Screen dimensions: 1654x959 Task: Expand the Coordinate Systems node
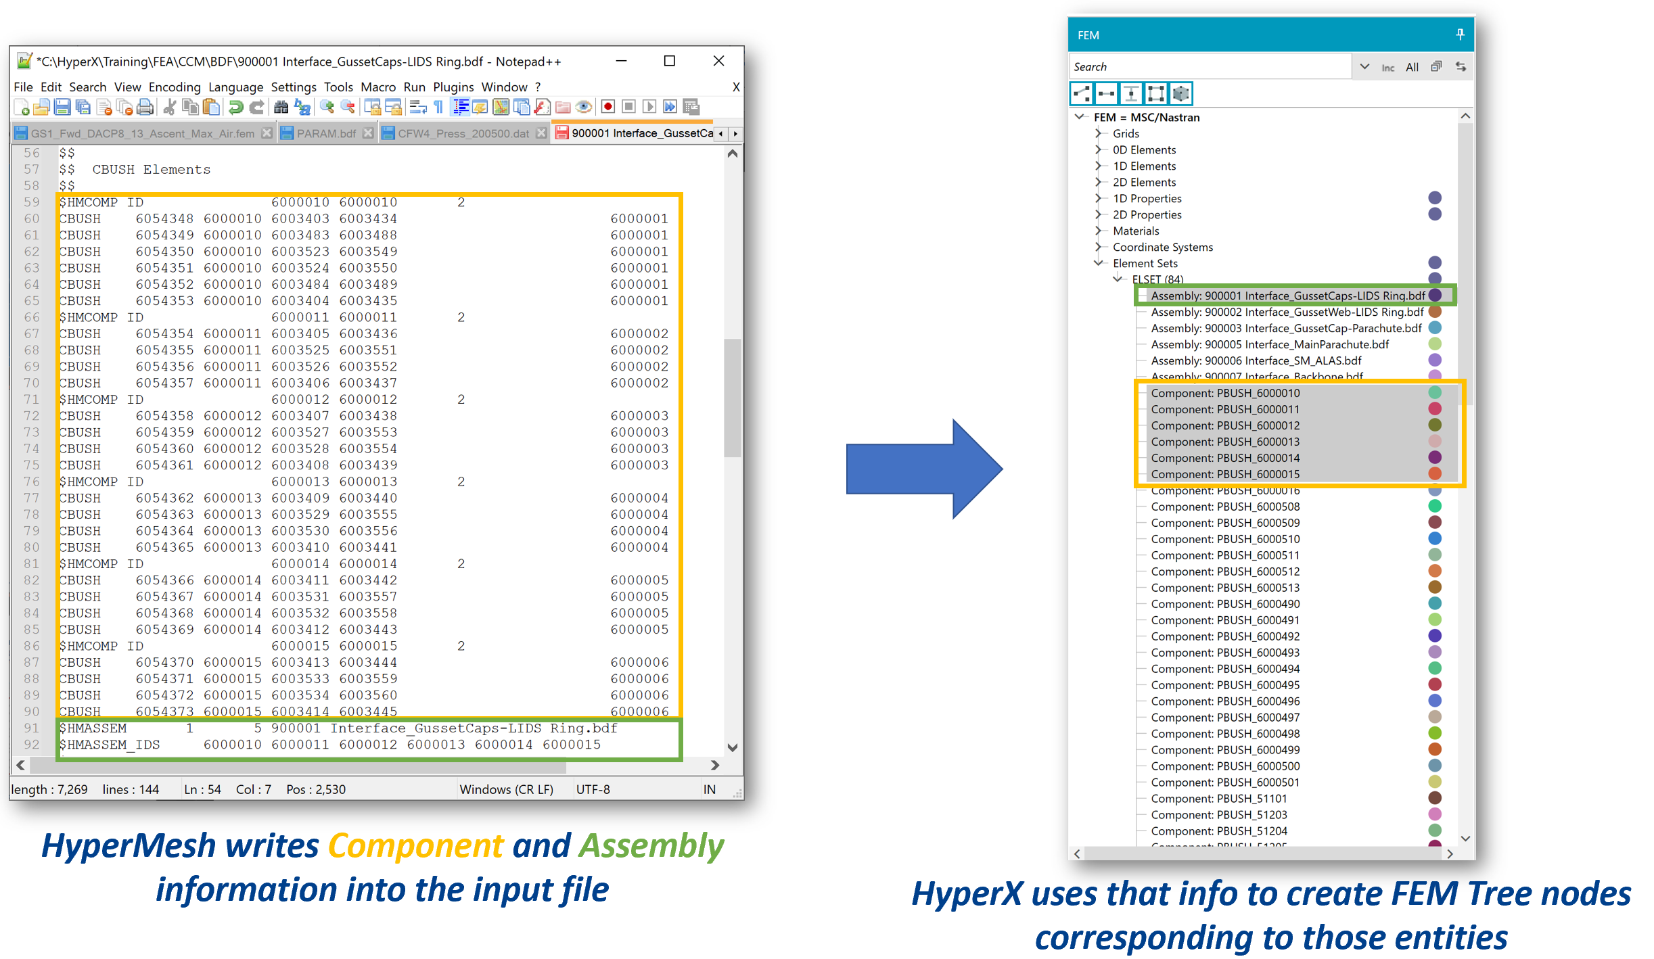coord(1099,247)
